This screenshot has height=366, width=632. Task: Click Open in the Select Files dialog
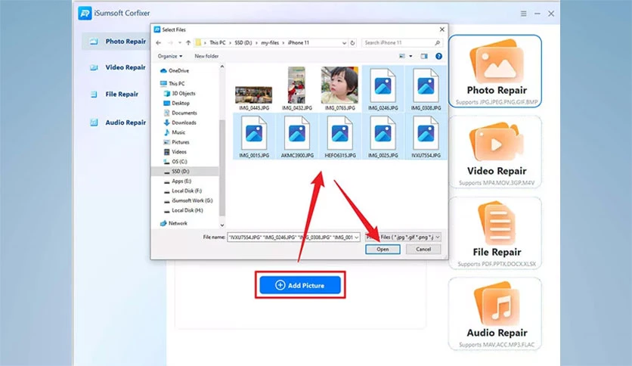coord(383,249)
